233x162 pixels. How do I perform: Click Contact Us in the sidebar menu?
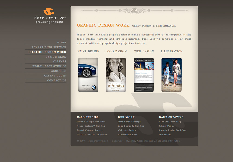[57, 80]
